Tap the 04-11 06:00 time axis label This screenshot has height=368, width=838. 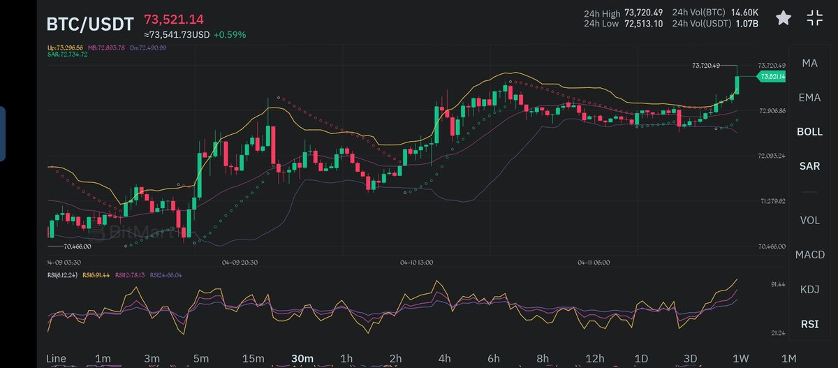(x=594, y=263)
